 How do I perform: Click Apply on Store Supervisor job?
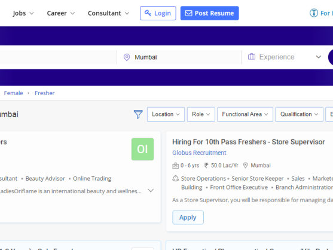pos(188,217)
